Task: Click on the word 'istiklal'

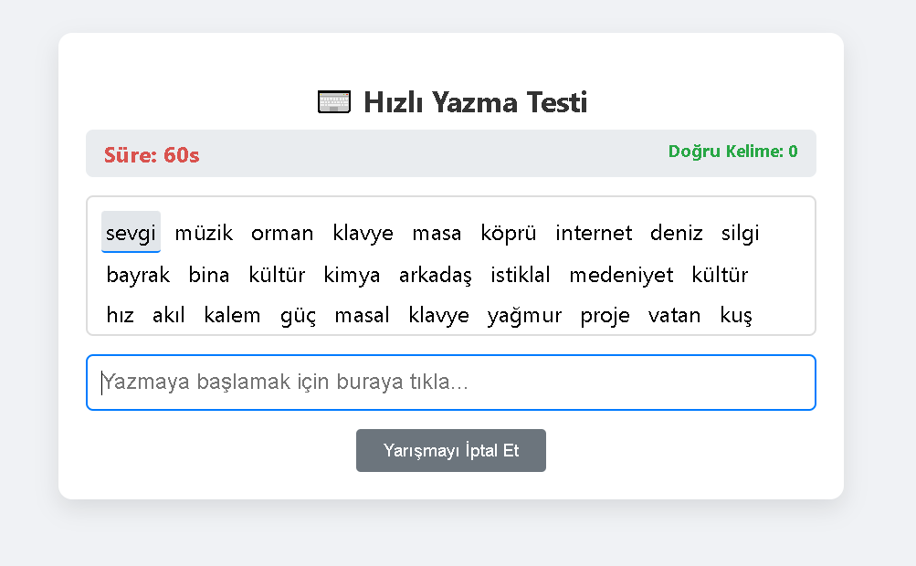Action: [x=521, y=275]
